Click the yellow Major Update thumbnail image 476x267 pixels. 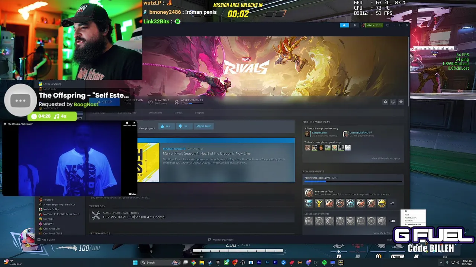click(x=148, y=162)
